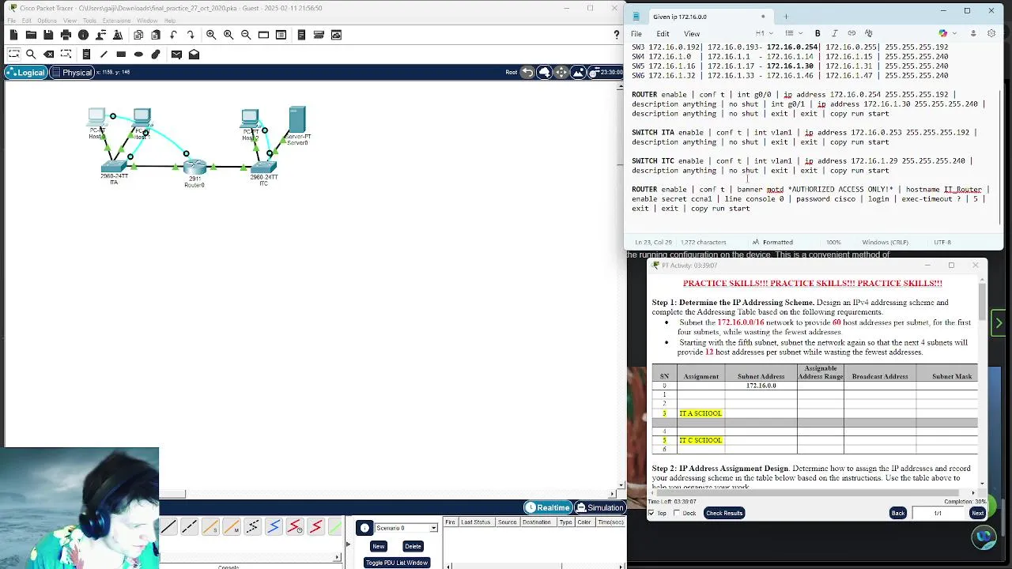Open the Edit menu in Notepad
Screen dimensions: 1012x569
[x=663, y=34]
